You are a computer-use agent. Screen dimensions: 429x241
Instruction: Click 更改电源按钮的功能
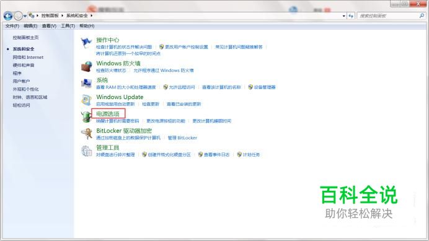(166, 121)
